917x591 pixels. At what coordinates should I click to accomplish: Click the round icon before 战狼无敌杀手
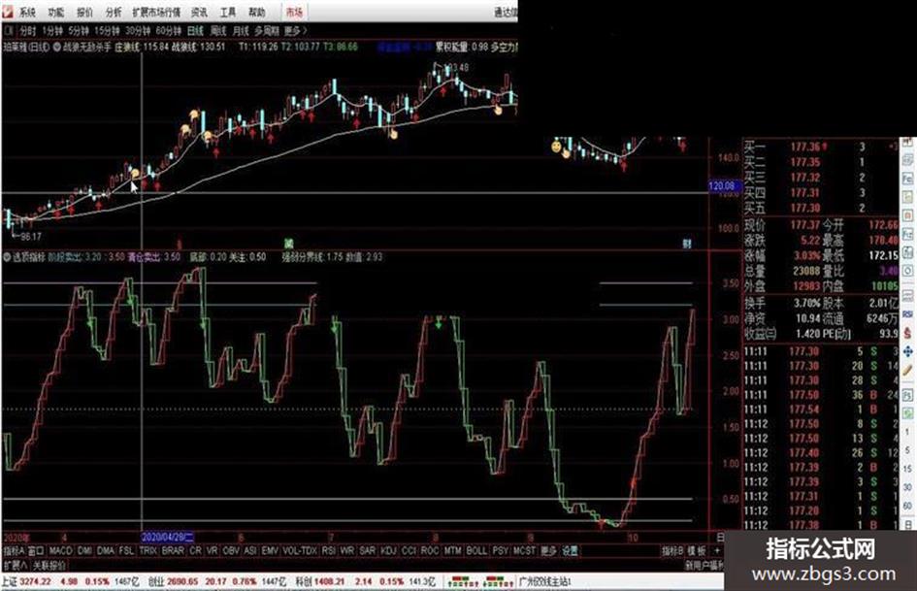(57, 47)
